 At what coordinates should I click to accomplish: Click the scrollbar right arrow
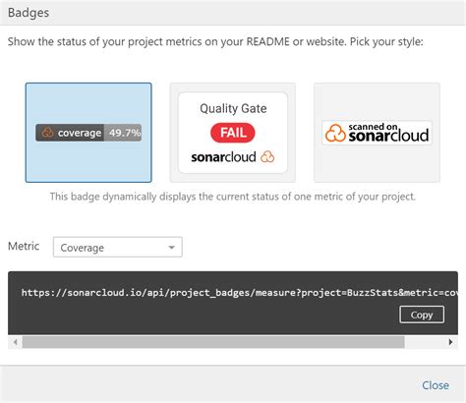coord(450,342)
